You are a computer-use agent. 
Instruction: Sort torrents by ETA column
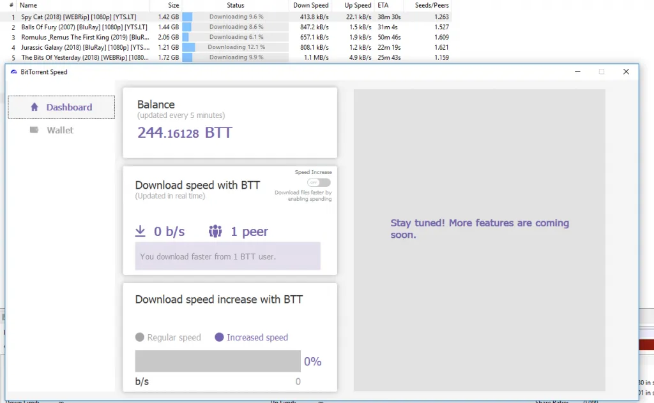(x=383, y=5)
